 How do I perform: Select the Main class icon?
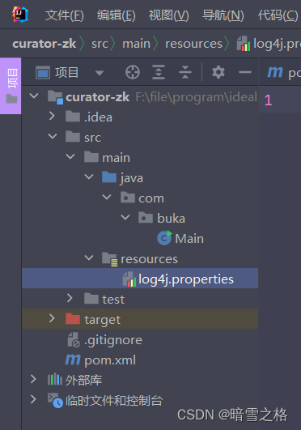[164, 238]
